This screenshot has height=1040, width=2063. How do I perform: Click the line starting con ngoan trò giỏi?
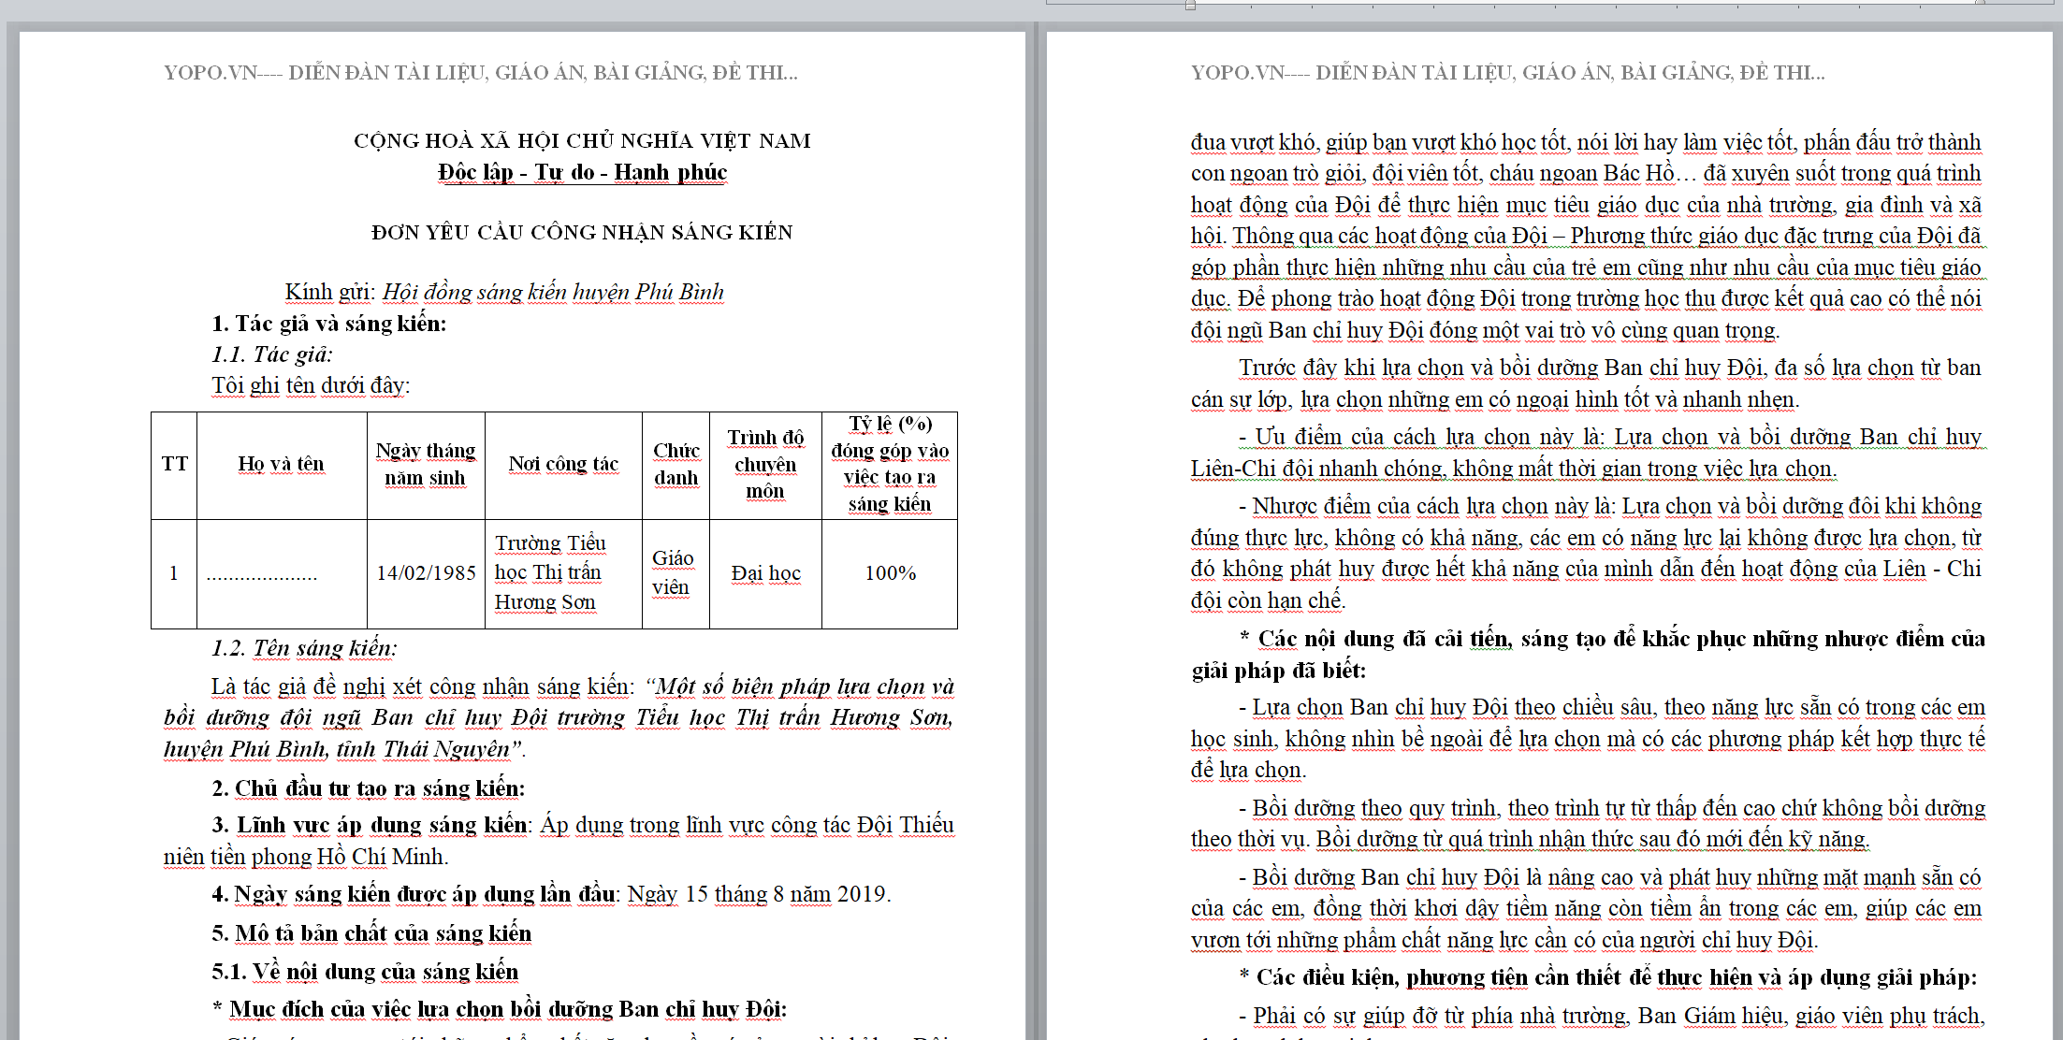click(x=1586, y=173)
